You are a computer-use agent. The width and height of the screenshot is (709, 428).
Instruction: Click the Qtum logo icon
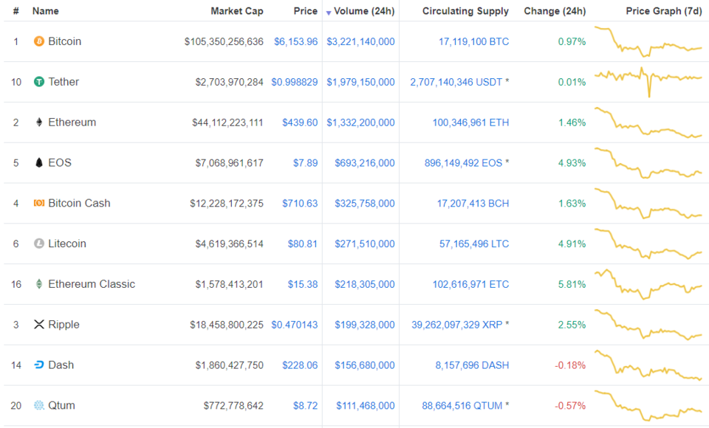pyautogui.click(x=39, y=405)
